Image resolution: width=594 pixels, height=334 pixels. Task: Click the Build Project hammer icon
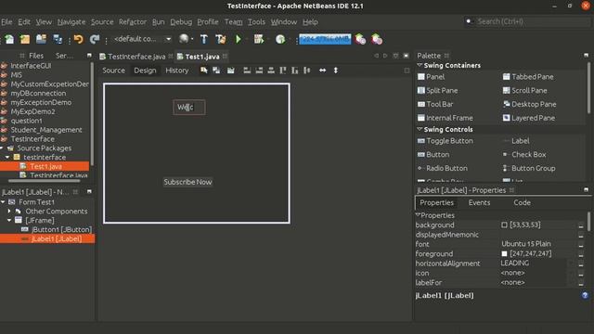click(204, 39)
